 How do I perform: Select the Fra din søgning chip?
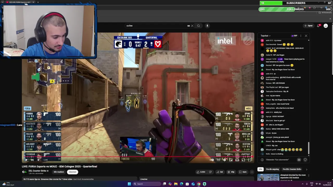[272, 169]
